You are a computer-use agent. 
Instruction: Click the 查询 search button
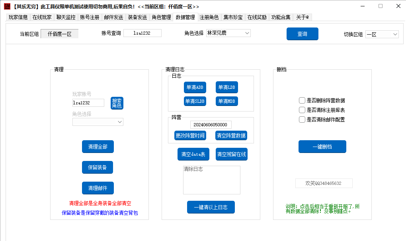302,34
